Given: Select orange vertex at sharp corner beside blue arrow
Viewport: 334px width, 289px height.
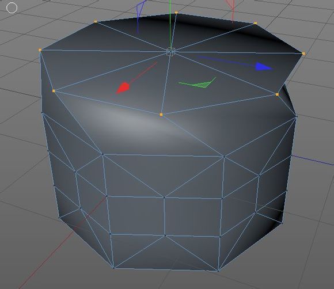Looking at the screenshot, I should 303,54.
